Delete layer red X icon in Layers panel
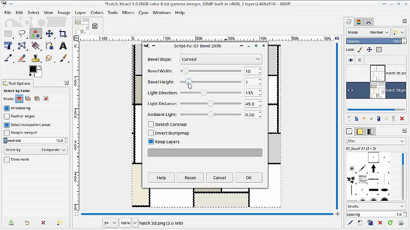The image size is (410, 230). coord(402,119)
